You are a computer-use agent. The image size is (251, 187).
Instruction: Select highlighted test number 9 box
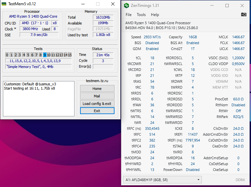click(x=45, y=55)
